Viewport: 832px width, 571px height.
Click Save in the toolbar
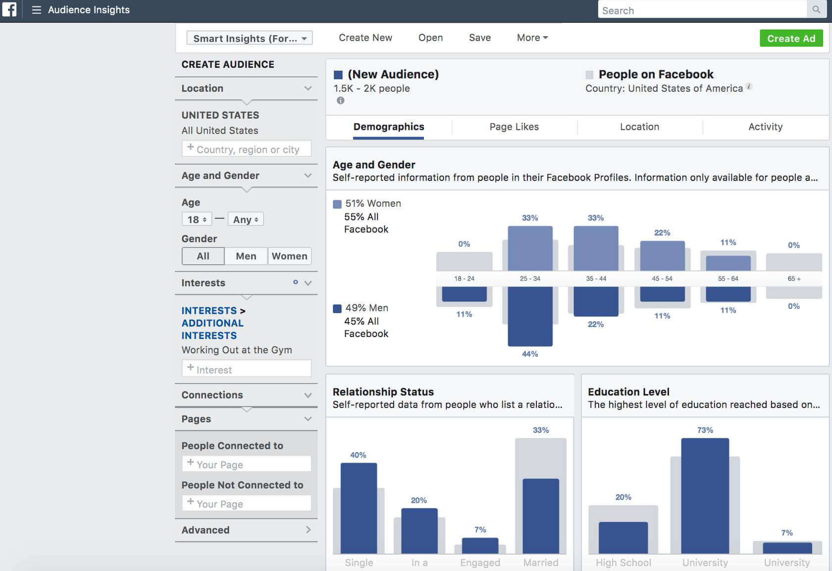tap(480, 38)
